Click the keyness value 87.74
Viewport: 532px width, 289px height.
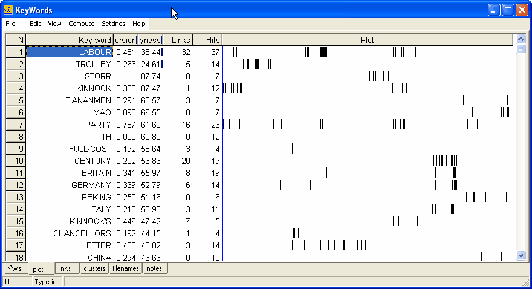151,76
